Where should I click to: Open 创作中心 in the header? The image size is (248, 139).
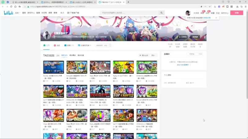pyautogui.click(x=225, y=13)
